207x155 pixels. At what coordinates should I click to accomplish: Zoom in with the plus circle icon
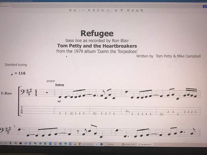103,10
